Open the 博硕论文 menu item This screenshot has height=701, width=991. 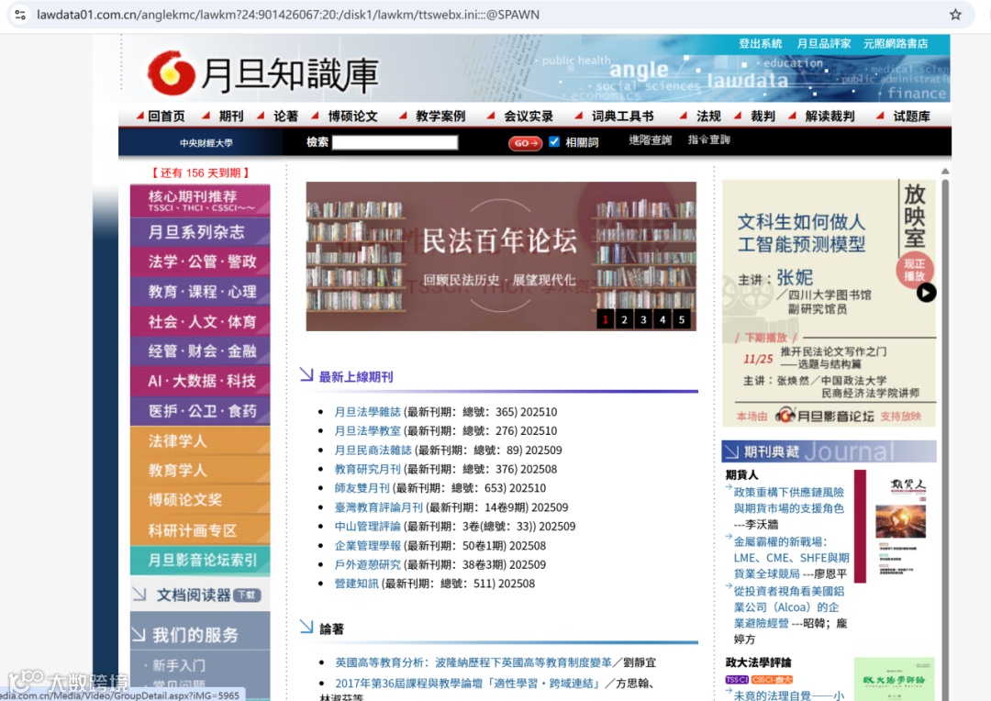pos(352,117)
